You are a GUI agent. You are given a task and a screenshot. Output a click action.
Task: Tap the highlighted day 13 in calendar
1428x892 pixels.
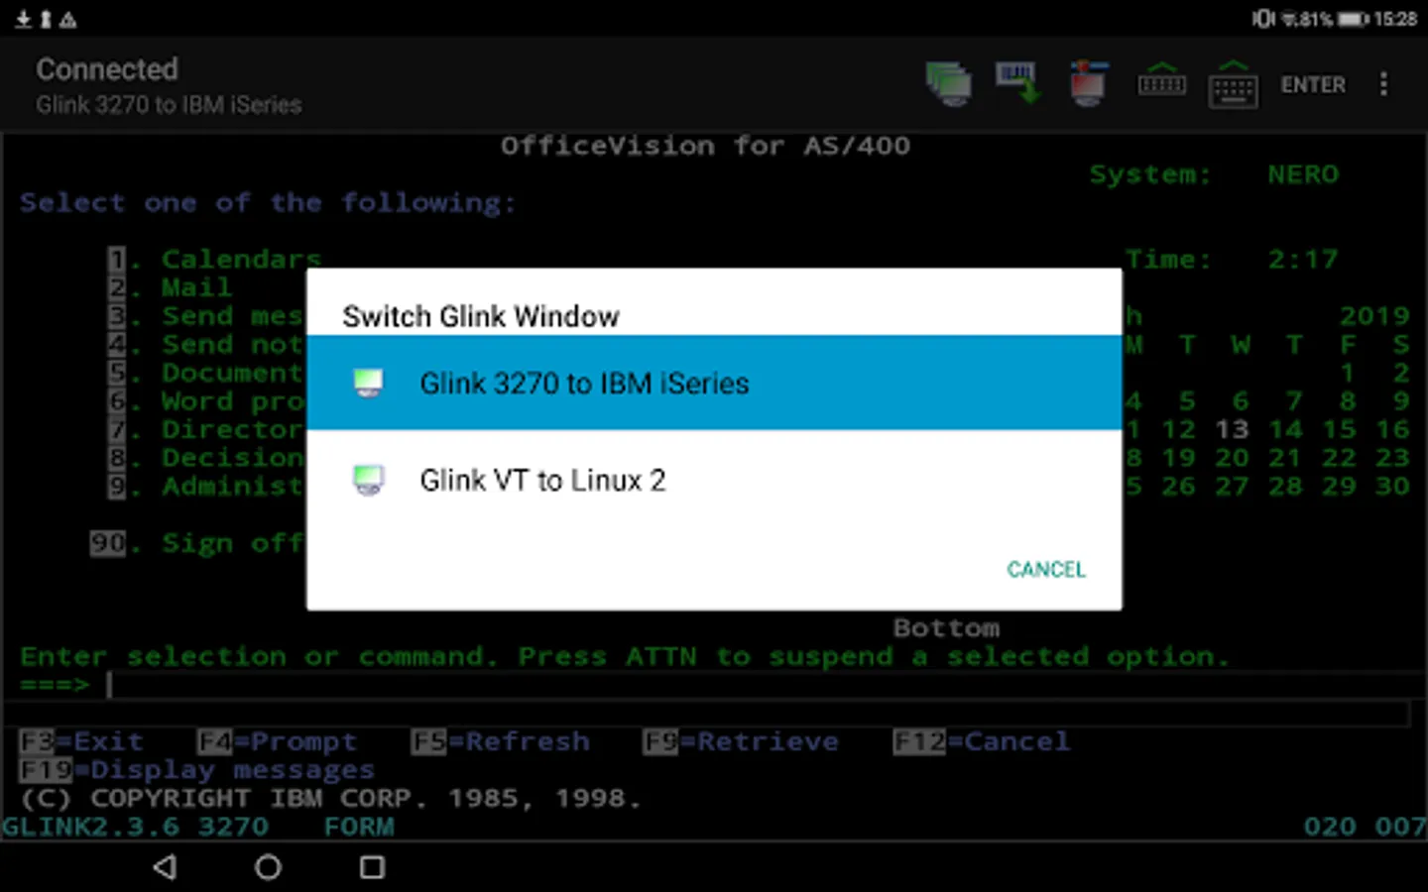[x=1232, y=429]
